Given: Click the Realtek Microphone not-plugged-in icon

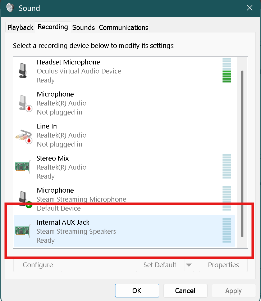Looking at the screenshot, I should coord(23,103).
